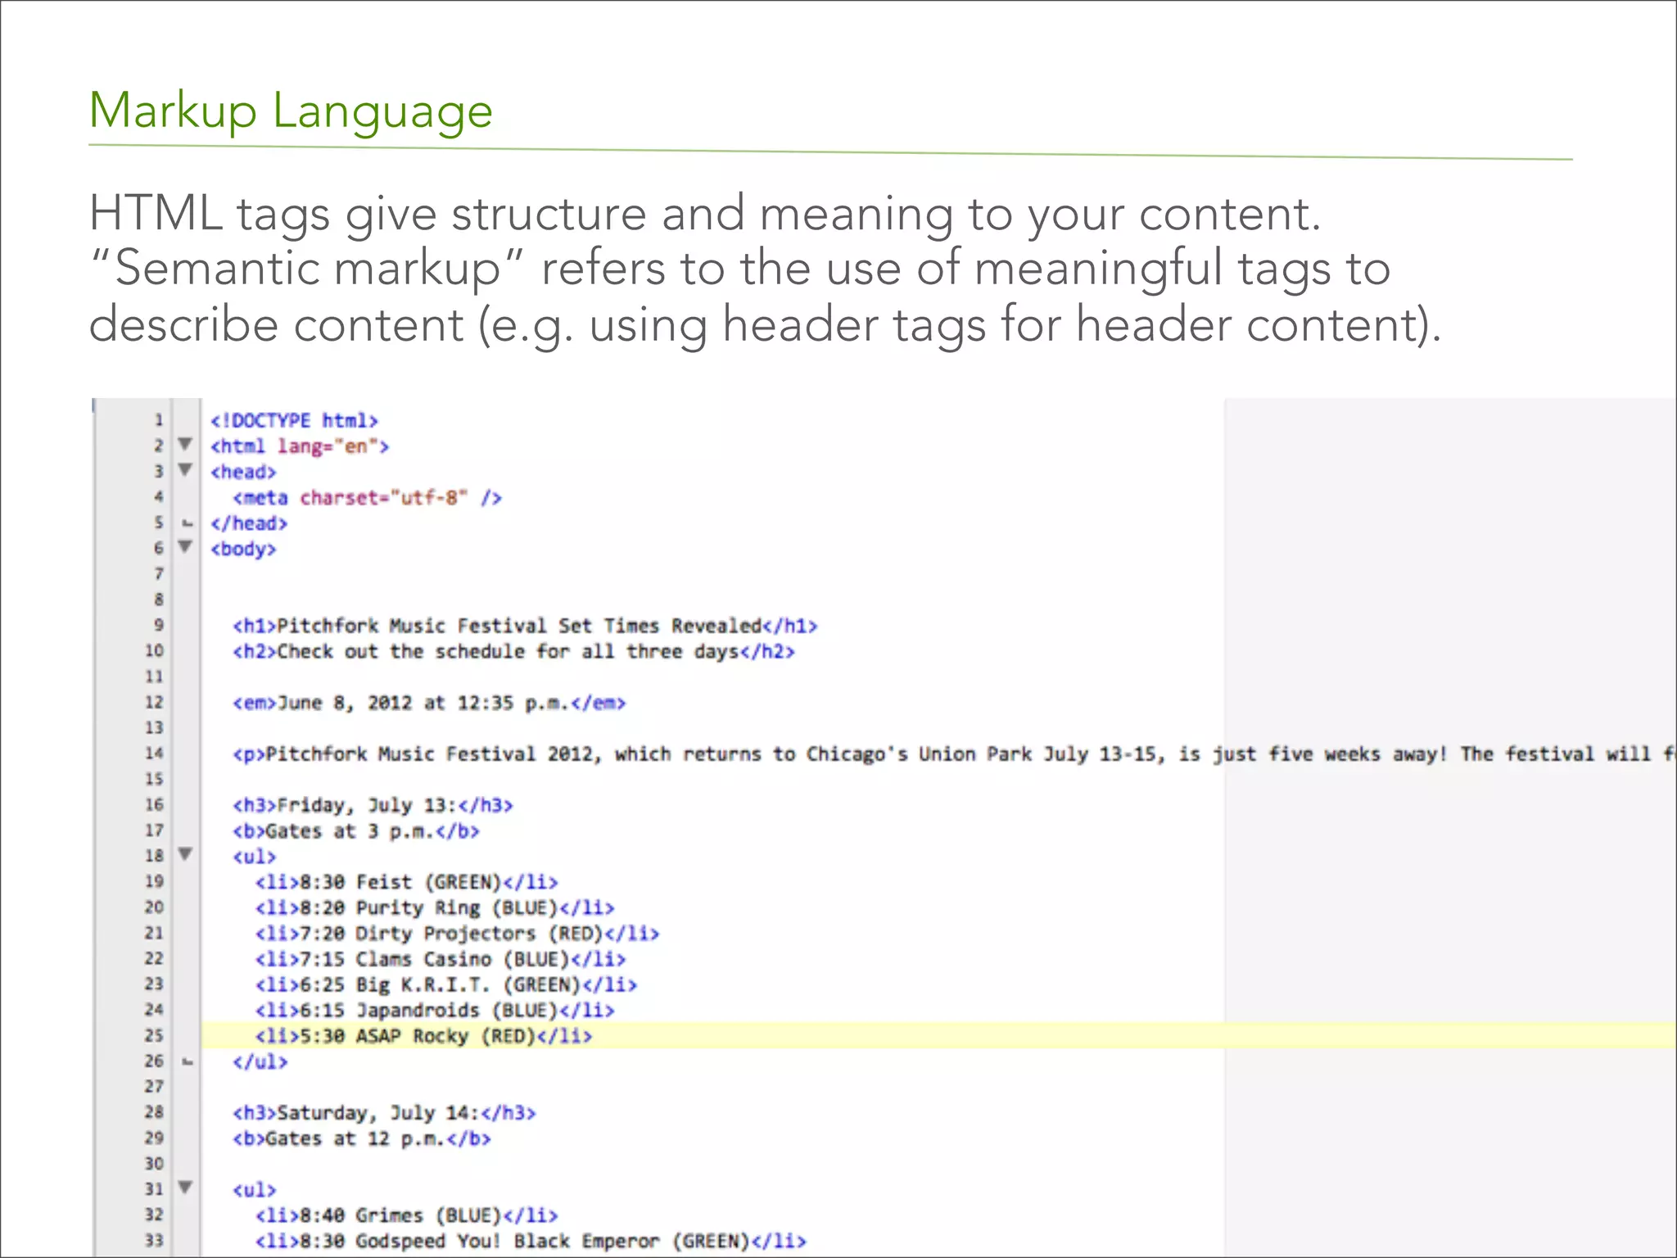This screenshot has width=1677, height=1258.
Task: Click line number 25 in the gutter
Action: coord(154,1035)
